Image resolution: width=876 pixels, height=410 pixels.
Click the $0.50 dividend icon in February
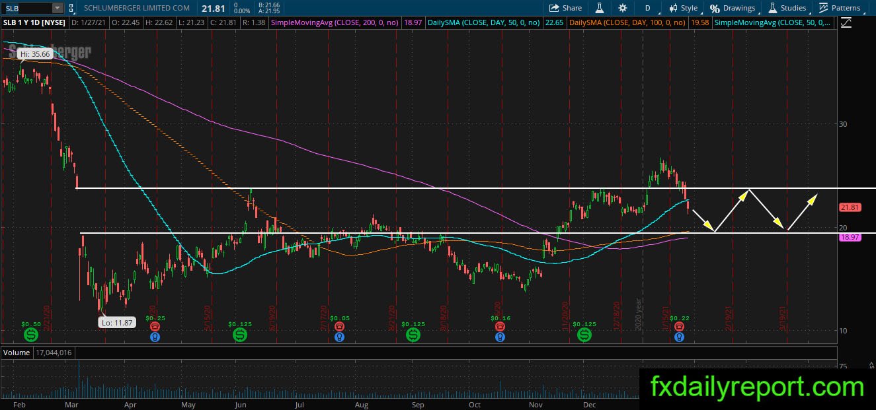[30, 335]
